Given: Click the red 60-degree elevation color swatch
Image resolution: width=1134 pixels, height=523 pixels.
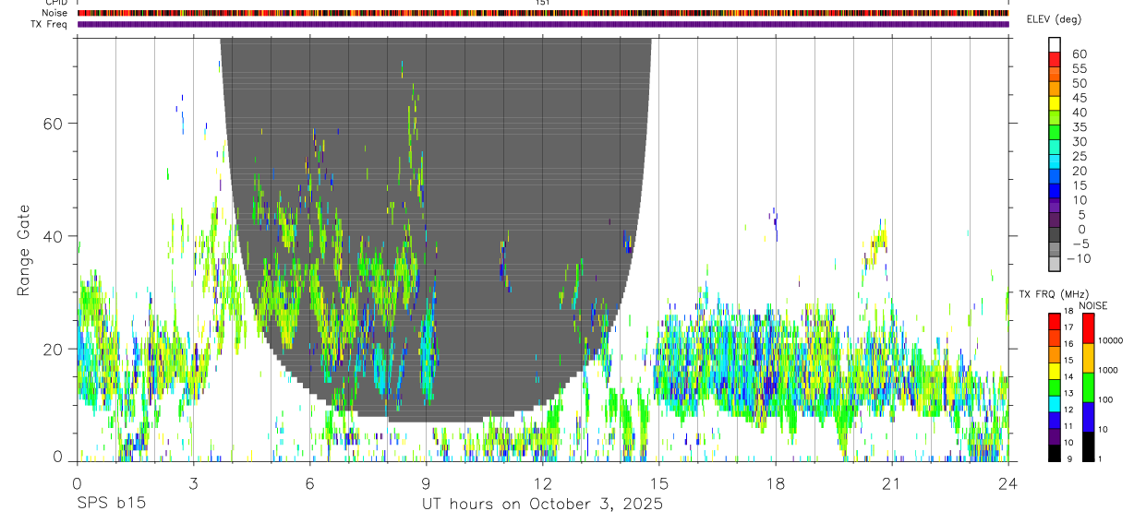Looking at the screenshot, I should pyautogui.click(x=1055, y=59).
